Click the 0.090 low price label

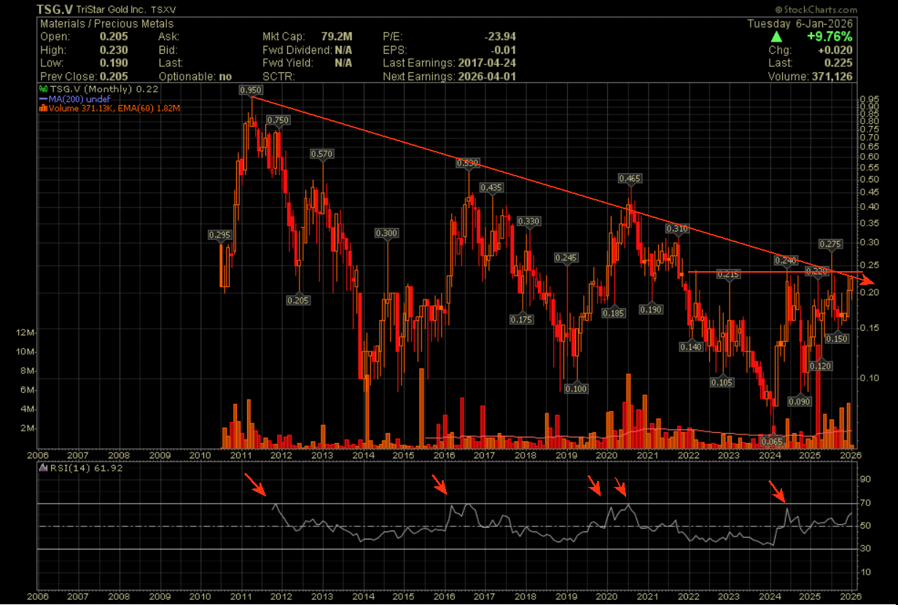coord(800,402)
